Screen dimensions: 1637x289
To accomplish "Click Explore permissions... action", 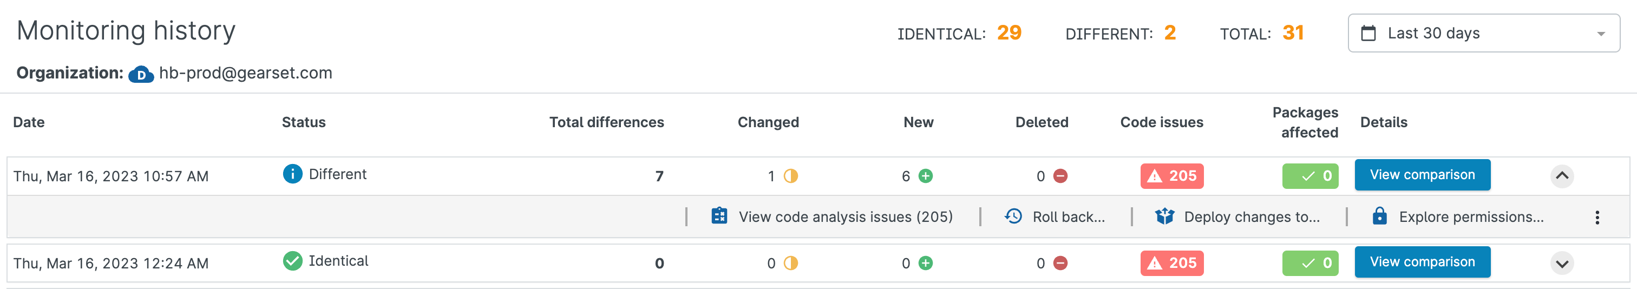I will click(x=1470, y=216).
